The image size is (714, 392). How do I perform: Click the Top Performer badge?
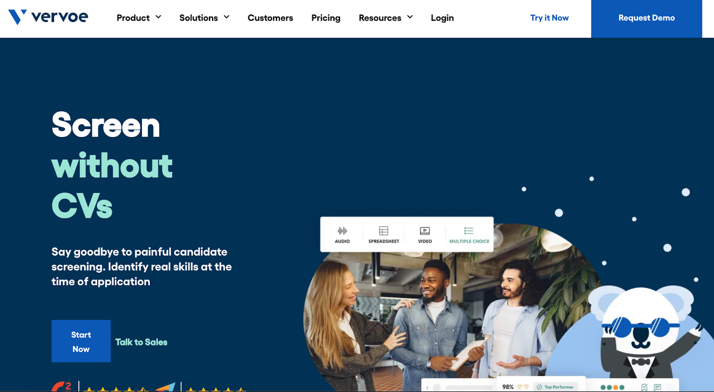[x=555, y=387]
